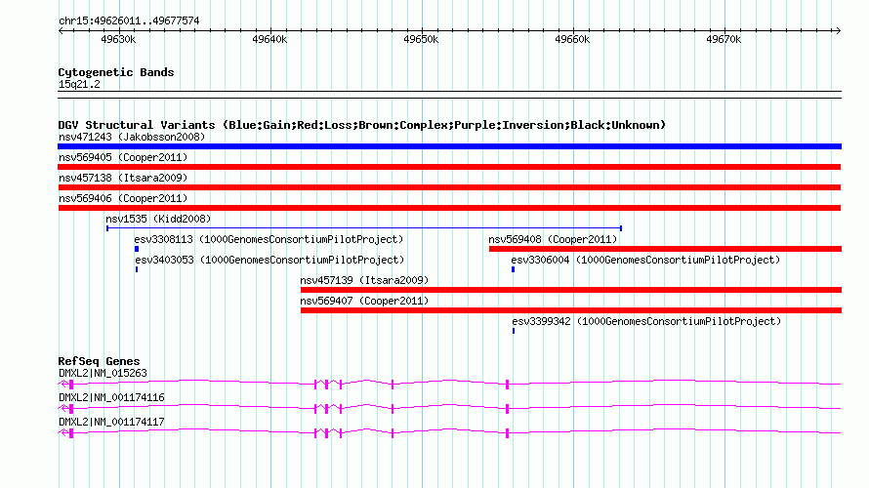The height and width of the screenshot is (488, 869).
Task: Open the nsv569407 (Cooper2011) label
Action: click(x=364, y=301)
